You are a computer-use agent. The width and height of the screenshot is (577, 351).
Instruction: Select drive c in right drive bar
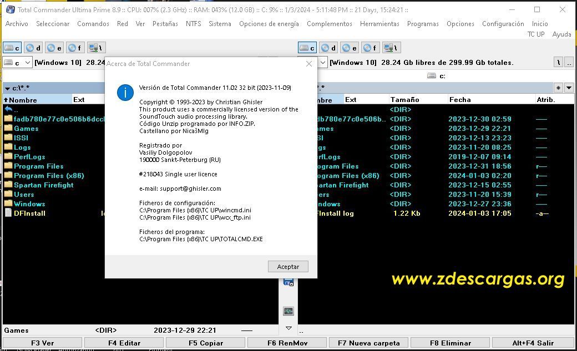pos(307,48)
